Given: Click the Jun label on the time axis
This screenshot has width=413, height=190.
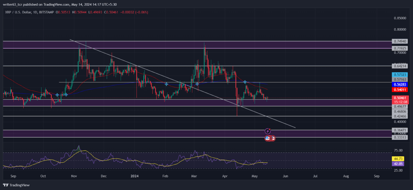Looking at the screenshot, I should point(285,176).
